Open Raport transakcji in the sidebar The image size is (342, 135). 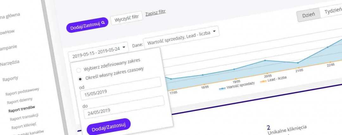tap(24, 117)
